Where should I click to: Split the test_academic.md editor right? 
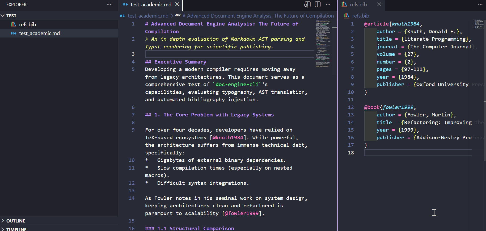(318, 5)
